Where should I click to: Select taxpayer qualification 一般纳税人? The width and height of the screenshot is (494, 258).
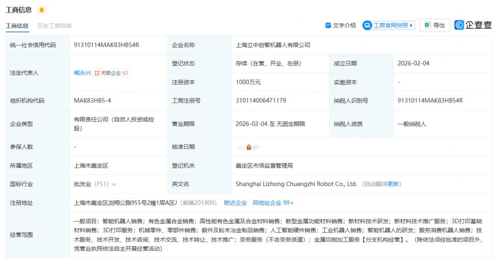coord(412,124)
